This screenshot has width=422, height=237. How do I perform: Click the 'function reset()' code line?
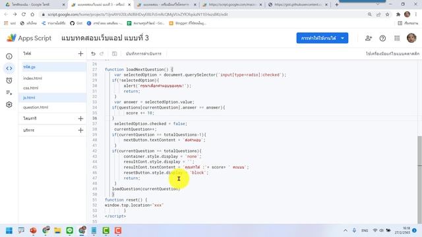(126, 199)
